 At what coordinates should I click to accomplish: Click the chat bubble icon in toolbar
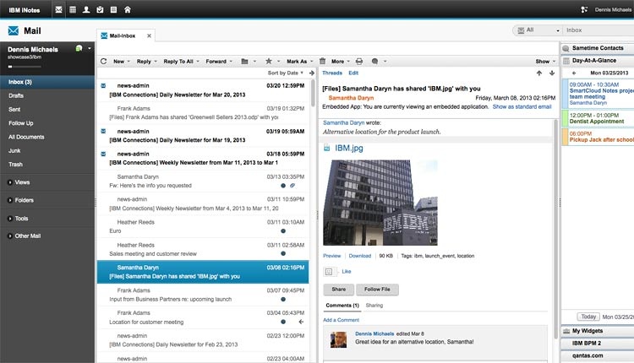click(374, 62)
